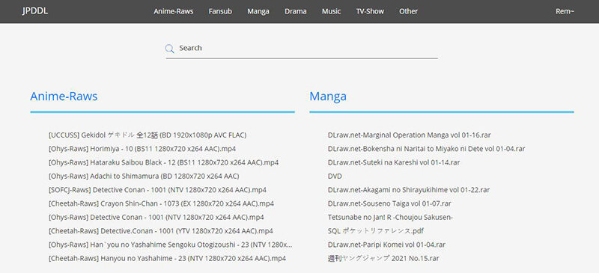Open [Ohys-Raws] Detective Conan - 1001 NTV
599x273 pixels.
[156, 218]
